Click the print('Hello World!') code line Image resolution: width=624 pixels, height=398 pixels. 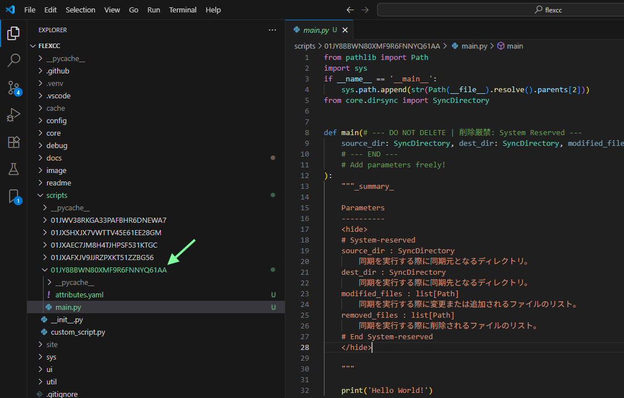tap(387, 391)
